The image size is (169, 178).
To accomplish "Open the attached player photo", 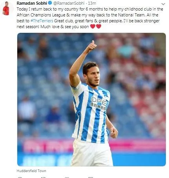I will pos(91,99).
